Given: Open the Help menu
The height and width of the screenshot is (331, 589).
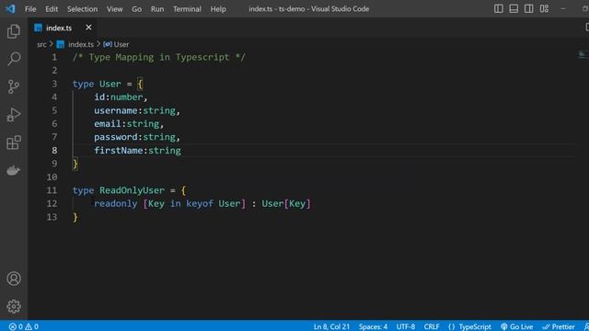Looking at the screenshot, I should pos(218,9).
